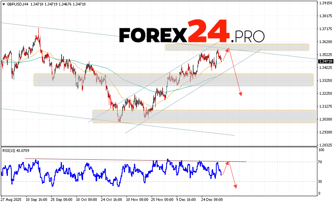Click the current price tag 1.34718
Screen dimensions: 335x204
(326, 61)
